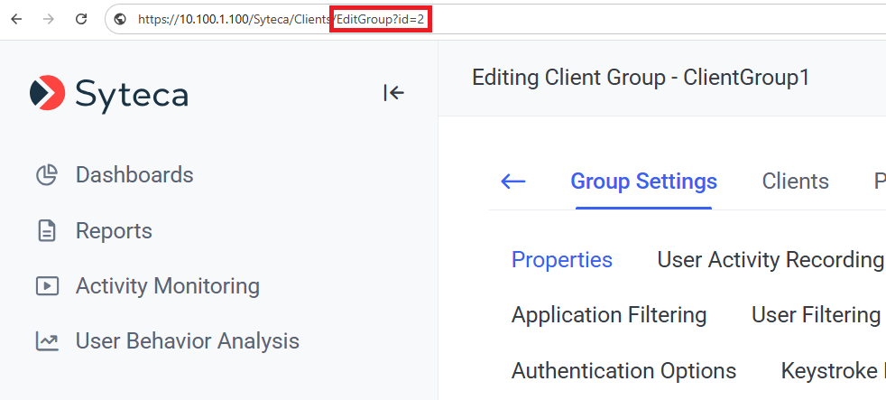Open the User Filtering section
The height and width of the screenshot is (400, 886).
(816, 315)
